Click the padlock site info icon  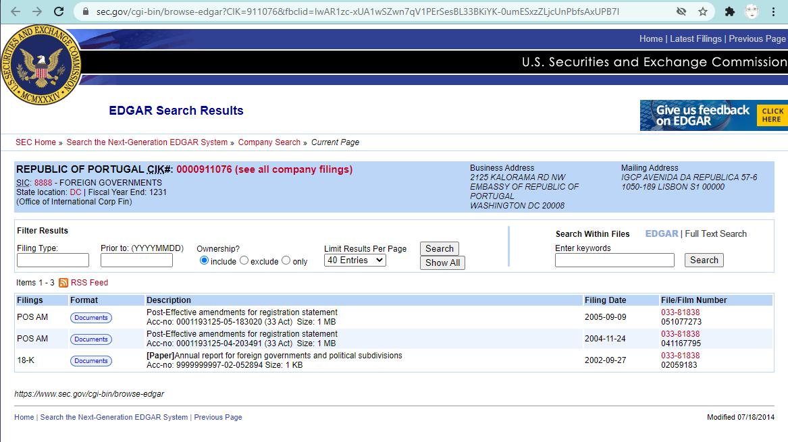tap(85, 11)
